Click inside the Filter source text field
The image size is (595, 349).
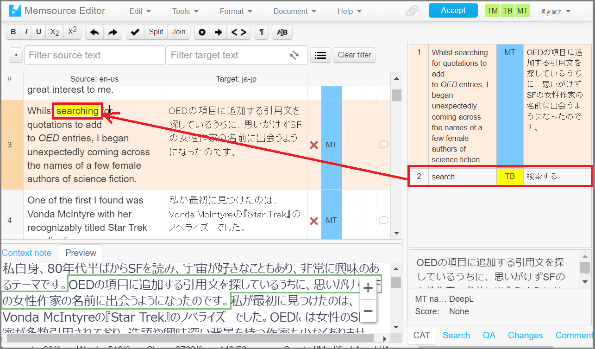pos(94,55)
